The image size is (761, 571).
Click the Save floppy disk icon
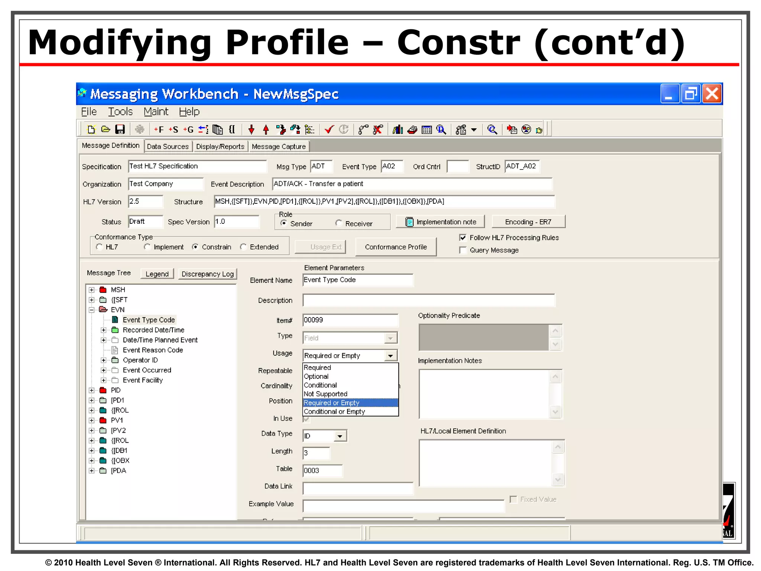120,129
